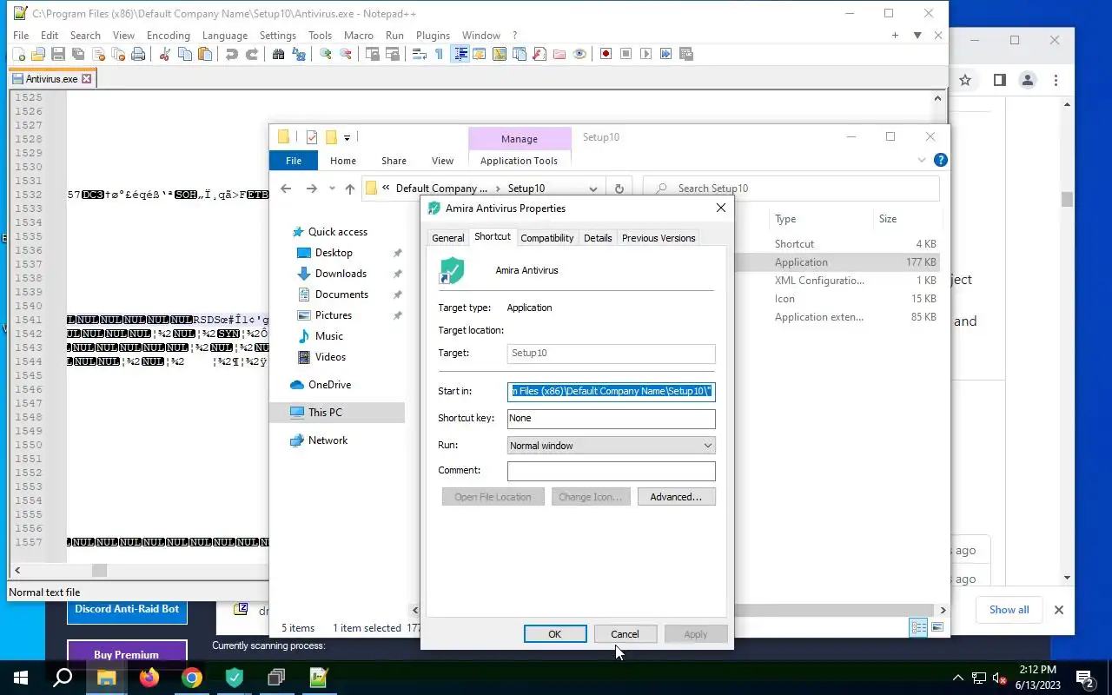
Task: Click the Paste icon in Notepad++ toolbar
Action: tap(204, 54)
